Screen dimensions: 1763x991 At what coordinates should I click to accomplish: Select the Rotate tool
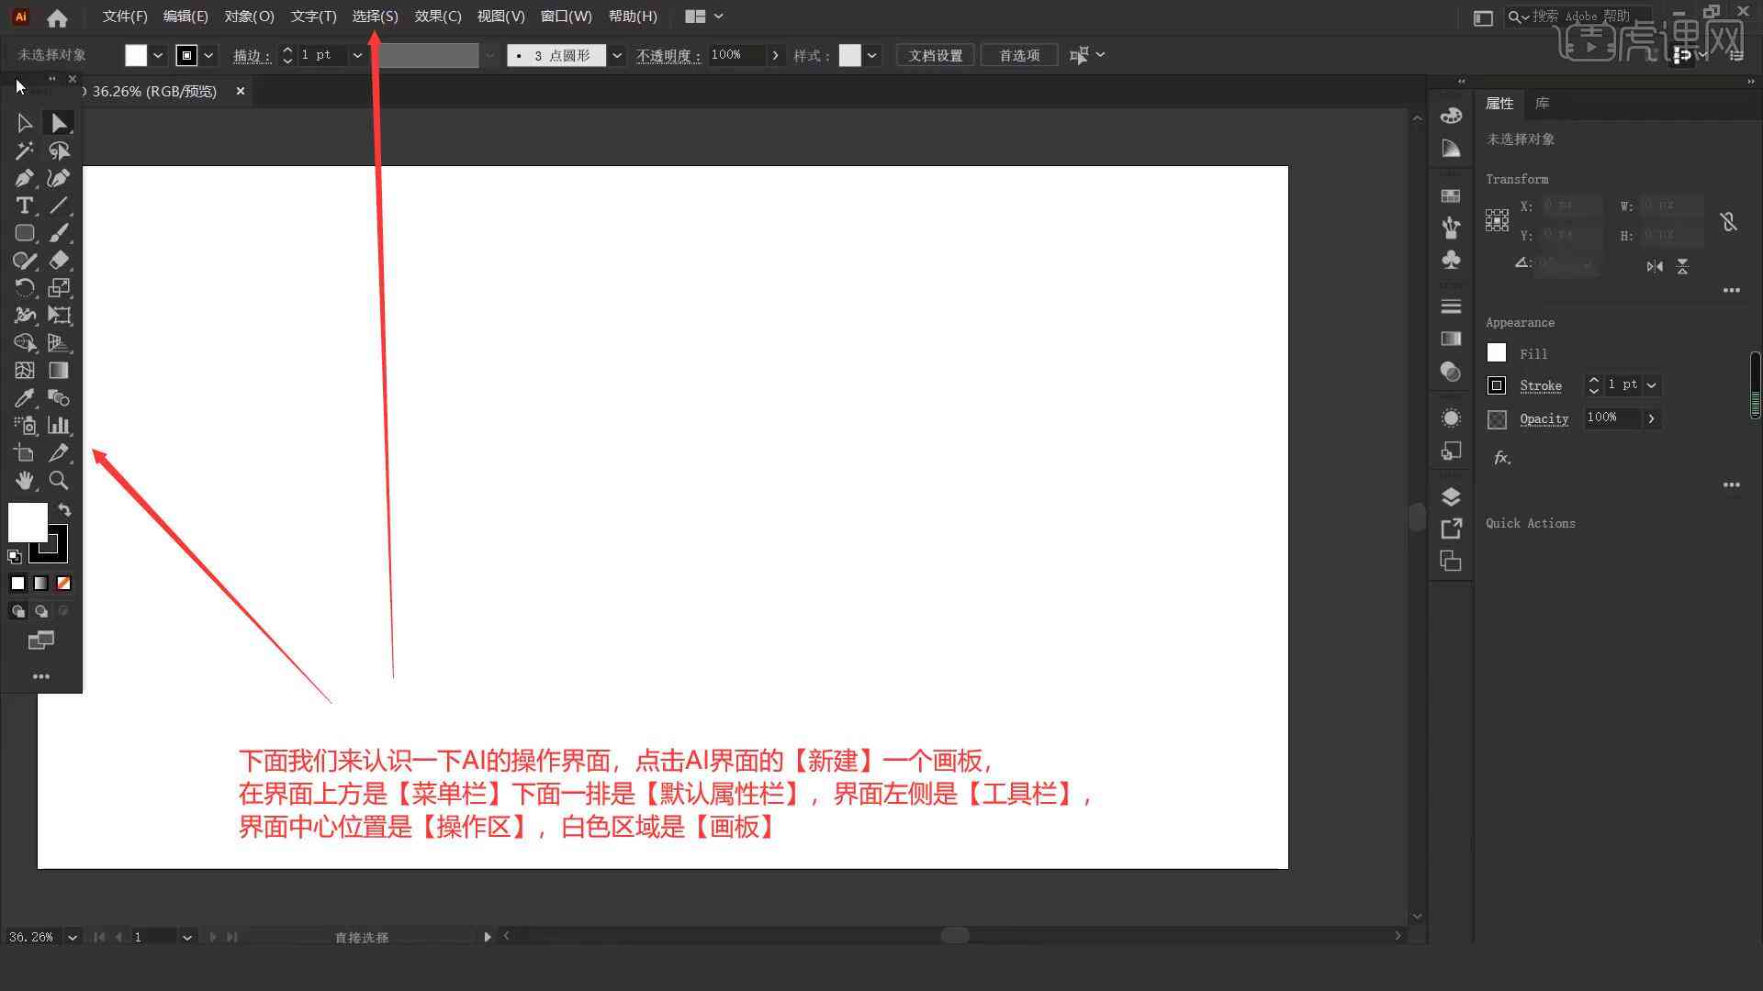[23, 287]
